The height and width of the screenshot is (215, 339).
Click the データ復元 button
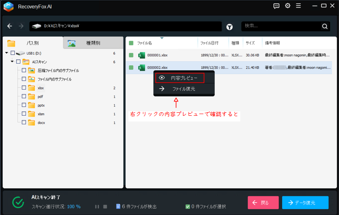click(305, 203)
